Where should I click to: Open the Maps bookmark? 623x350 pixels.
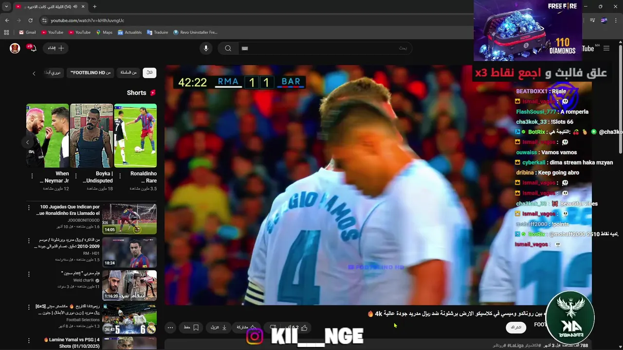[x=104, y=33]
